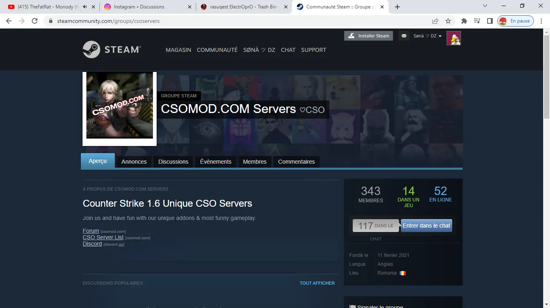Viewport: 550px width, 308px height.
Task: Click TOUT AFFICHER for popular discussions
Action: 317,283
